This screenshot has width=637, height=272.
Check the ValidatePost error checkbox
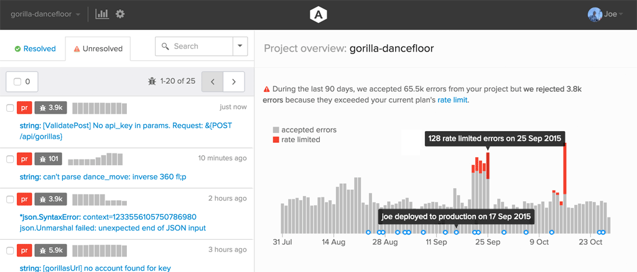tap(10, 107)
